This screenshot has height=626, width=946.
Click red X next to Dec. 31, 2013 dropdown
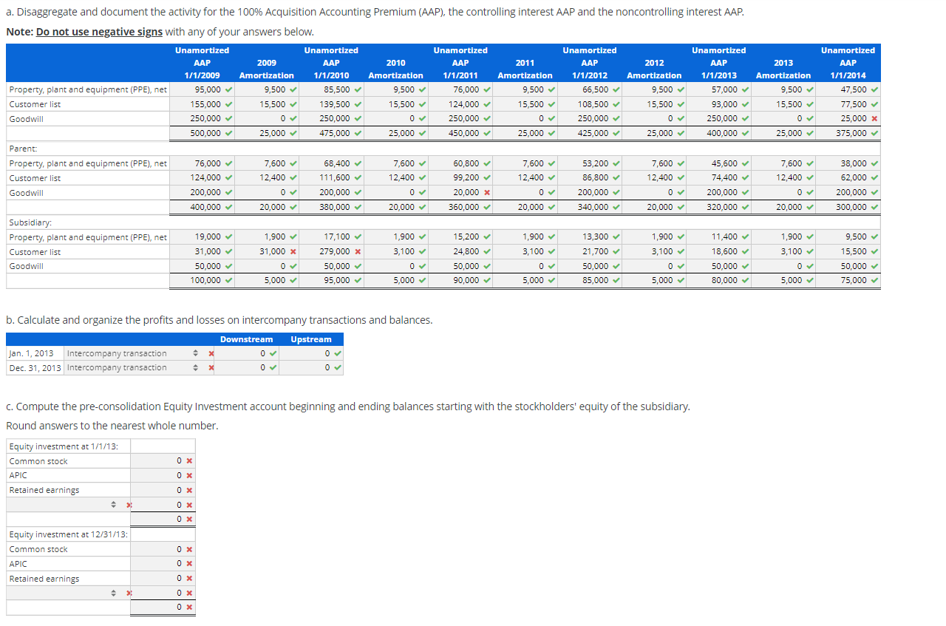point(211,367)
